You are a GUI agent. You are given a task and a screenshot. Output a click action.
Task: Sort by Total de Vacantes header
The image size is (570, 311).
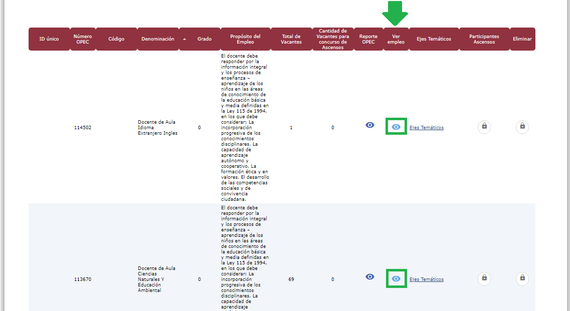291,39
